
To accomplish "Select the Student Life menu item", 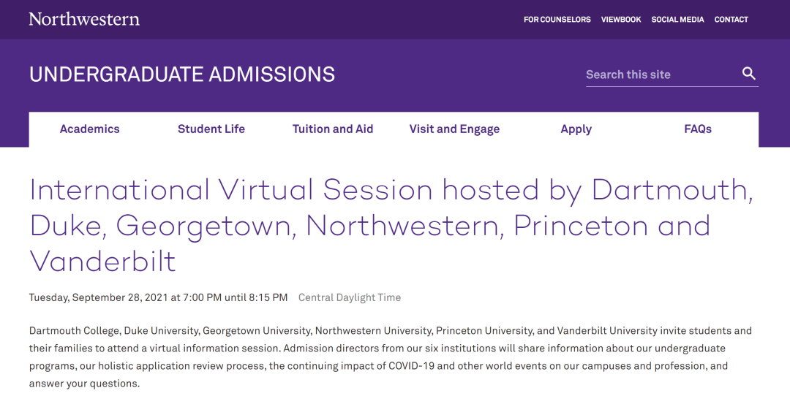I will click(x=211, y=129).
